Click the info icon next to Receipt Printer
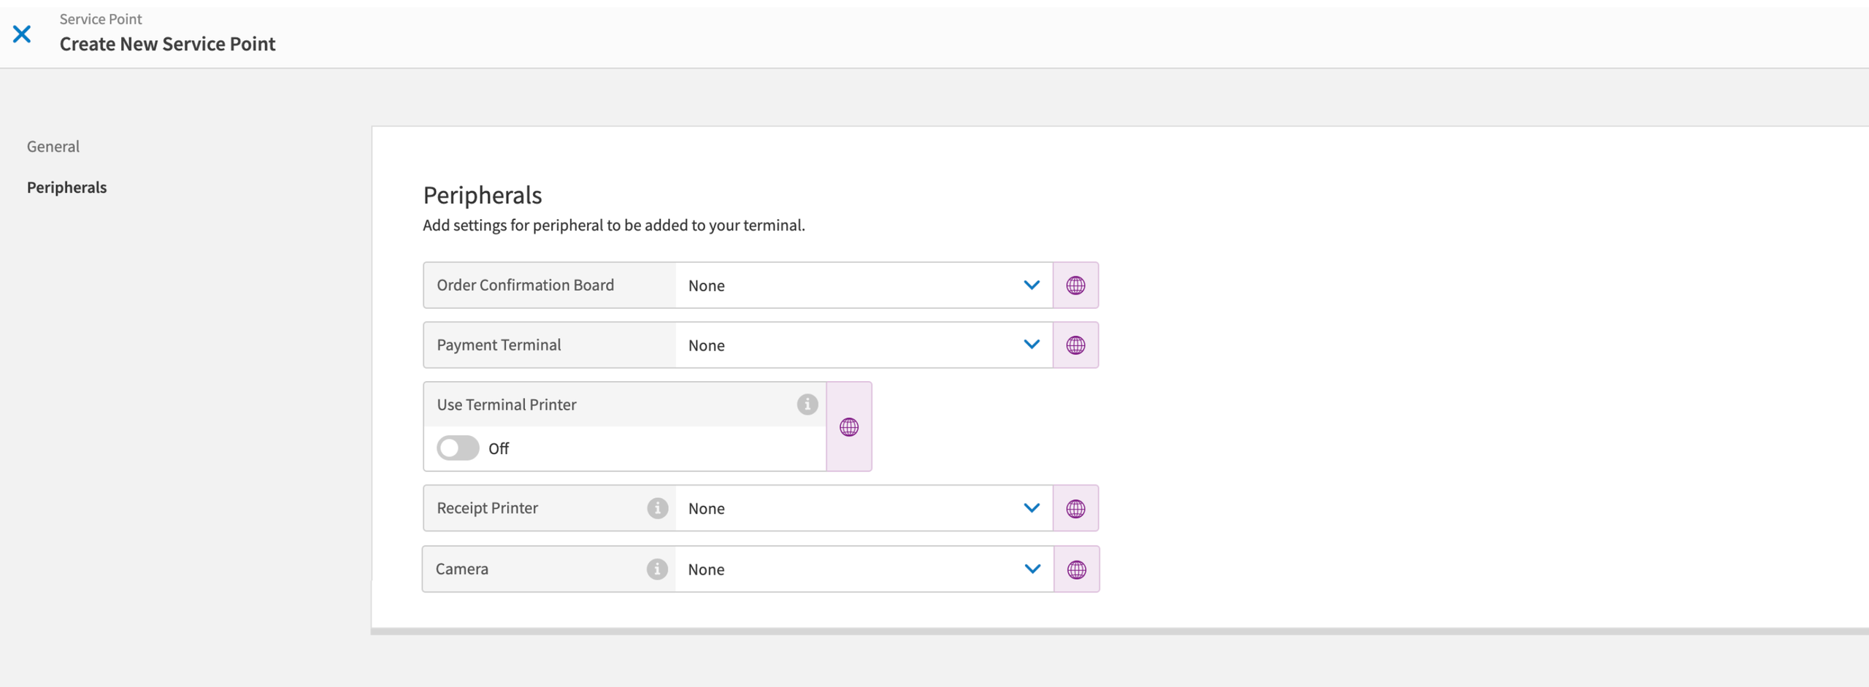This screenshot has height=687, width=1869. click(x=657, y=508)
